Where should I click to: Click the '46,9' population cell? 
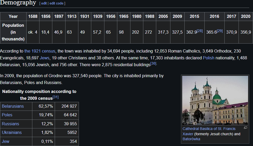59,32
